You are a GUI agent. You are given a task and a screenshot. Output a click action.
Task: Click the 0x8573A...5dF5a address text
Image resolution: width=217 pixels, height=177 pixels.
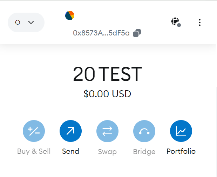coord(101,33)
